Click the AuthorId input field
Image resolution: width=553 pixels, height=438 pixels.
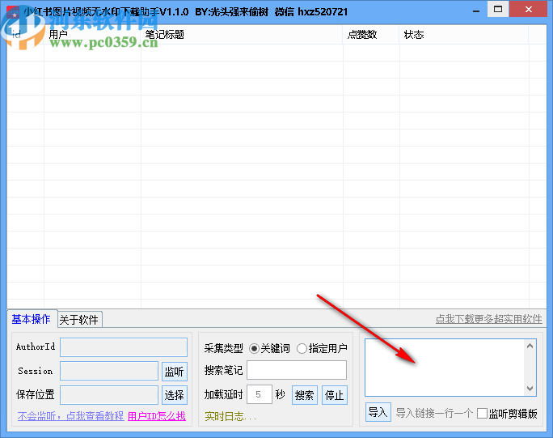[x=124, y=347]
